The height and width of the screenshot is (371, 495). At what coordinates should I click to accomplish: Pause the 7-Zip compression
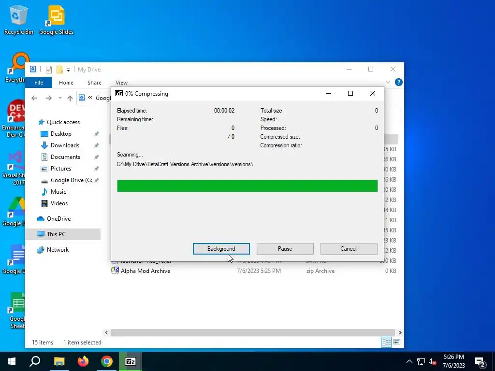pos(285,249)
